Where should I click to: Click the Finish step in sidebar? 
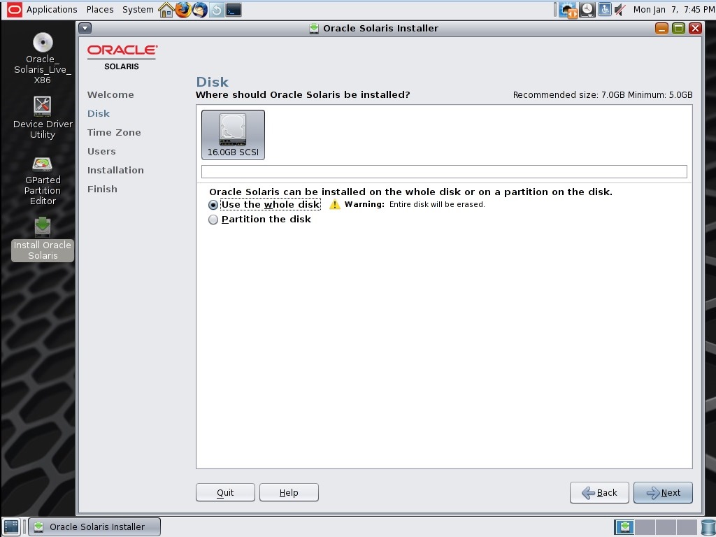[102, 189]
